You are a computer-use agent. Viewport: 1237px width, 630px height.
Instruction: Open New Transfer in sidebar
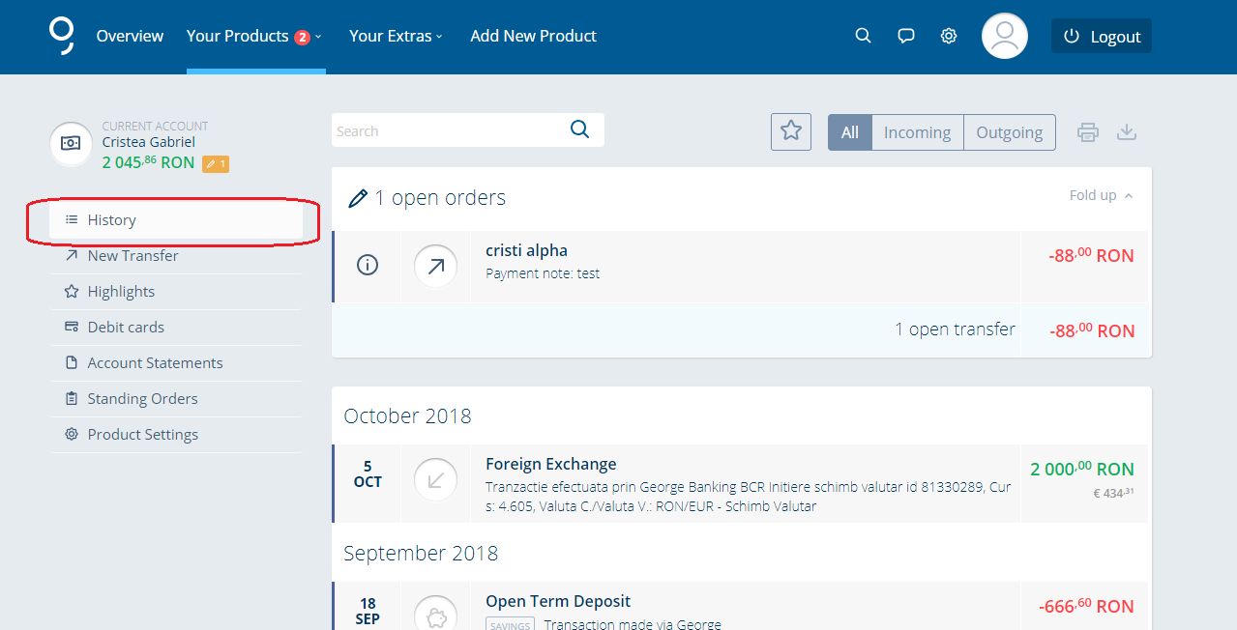coord(133,256)
